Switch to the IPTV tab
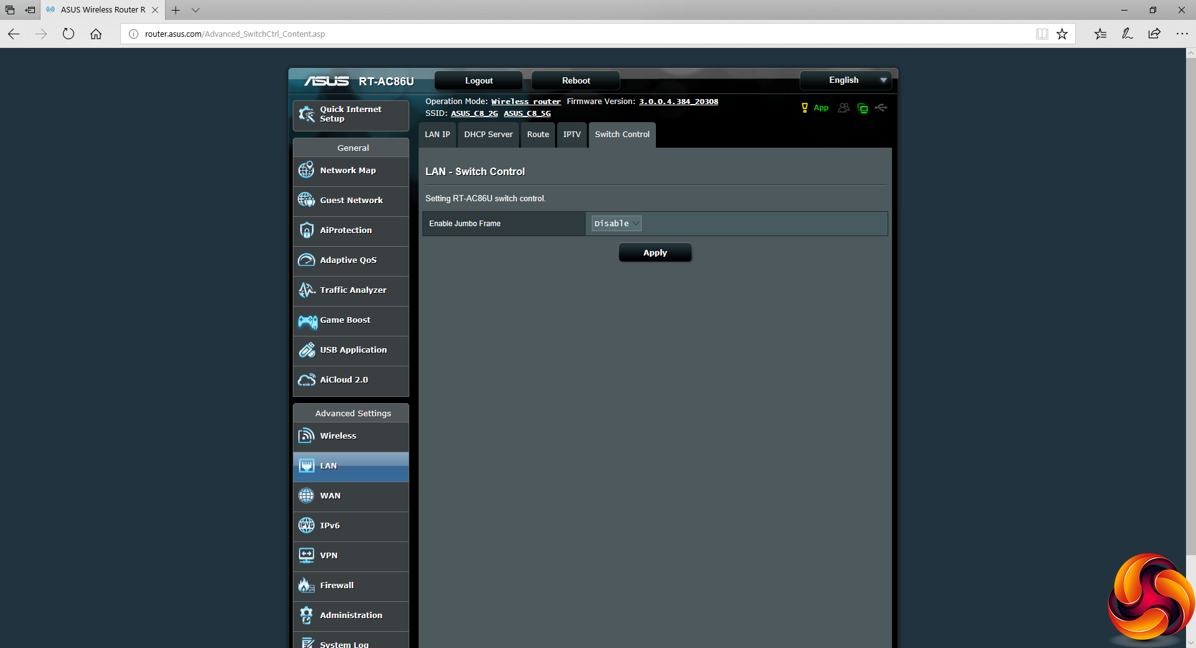This screenshot has height=648, width=1196. tap(571, 135)
